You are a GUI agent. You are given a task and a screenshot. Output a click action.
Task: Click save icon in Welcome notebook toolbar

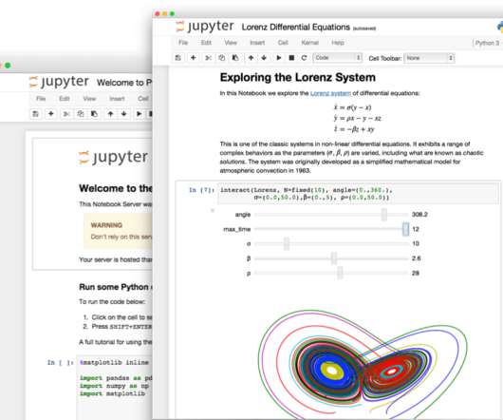coord(36,114)
